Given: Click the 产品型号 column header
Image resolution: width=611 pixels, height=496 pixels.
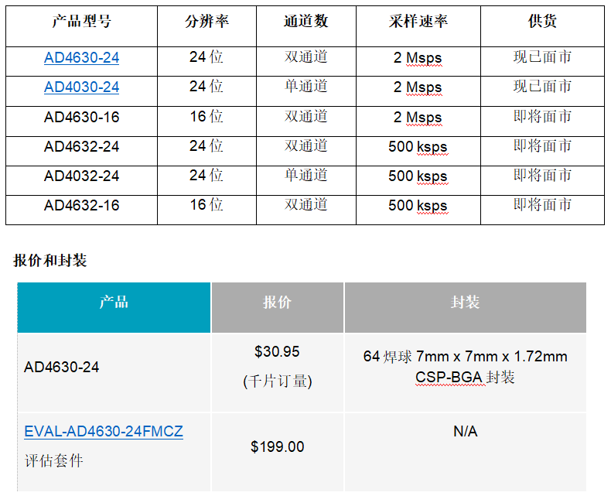Looking at the screenshot, I should (81, 22).
